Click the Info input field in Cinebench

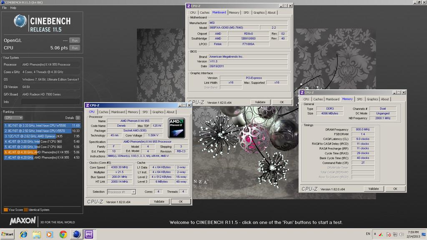pos(50,102)
